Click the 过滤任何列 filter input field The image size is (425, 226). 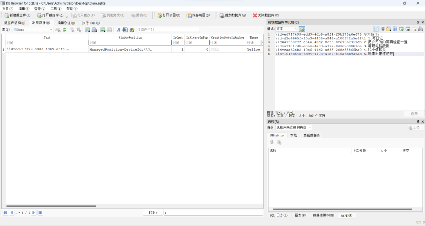(x=168, y=30)
